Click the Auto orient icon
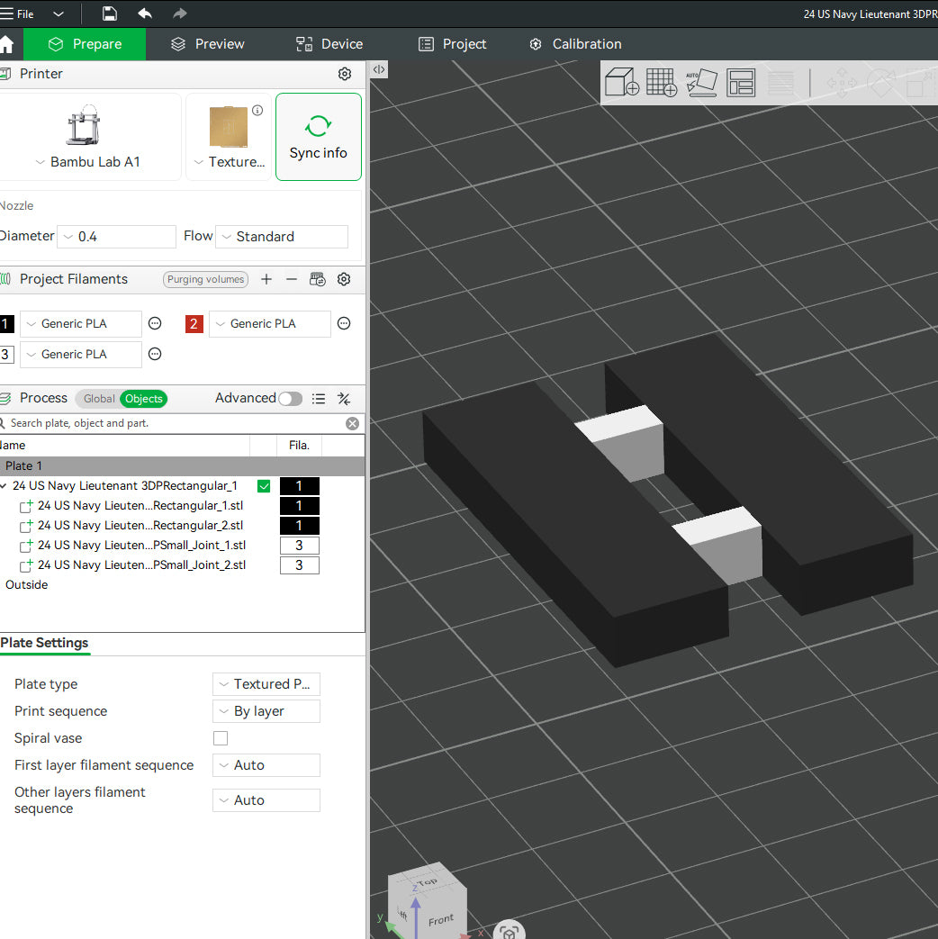Screen dimensions: 938x939 (701, 83)
